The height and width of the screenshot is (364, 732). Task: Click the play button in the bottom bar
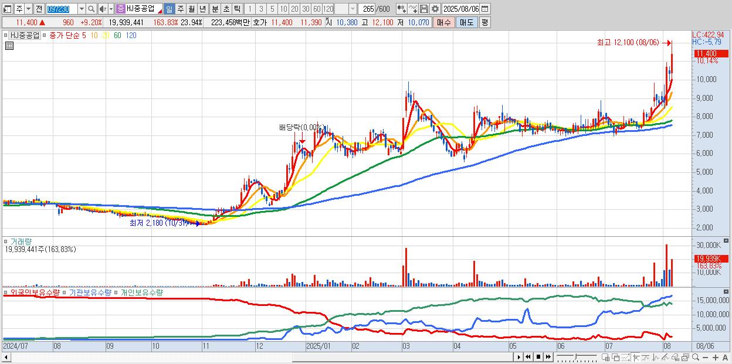pyautogui.click(x=519, y=356)
